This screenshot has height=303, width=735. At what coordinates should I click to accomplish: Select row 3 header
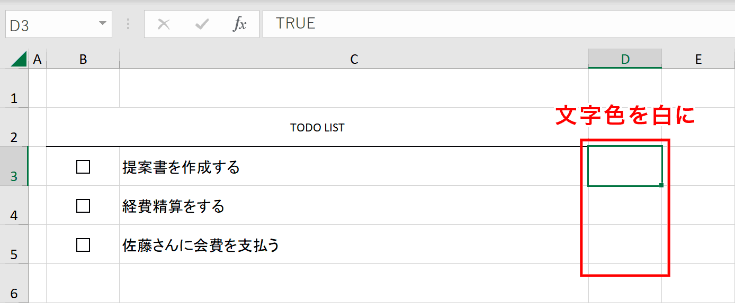pos(14,166)
